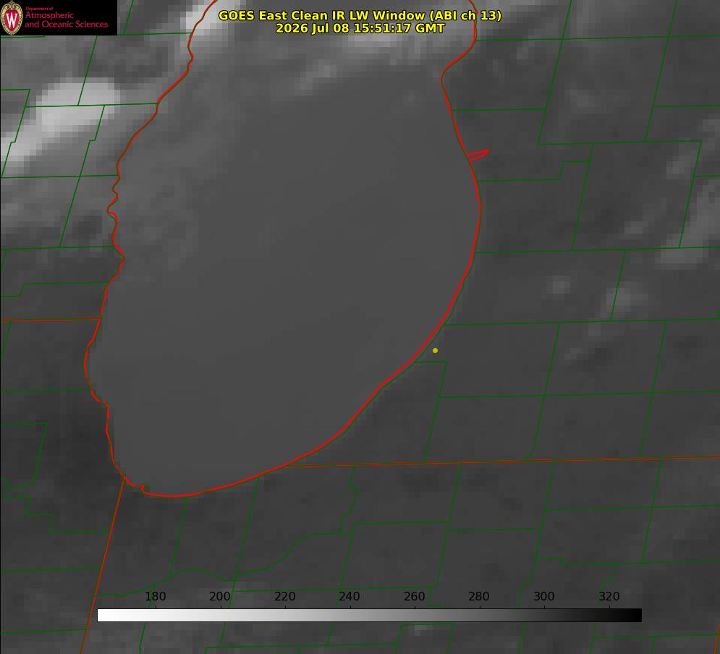Click the 200 colorbar tick label

pyautogui.click(x=220, y=596)
